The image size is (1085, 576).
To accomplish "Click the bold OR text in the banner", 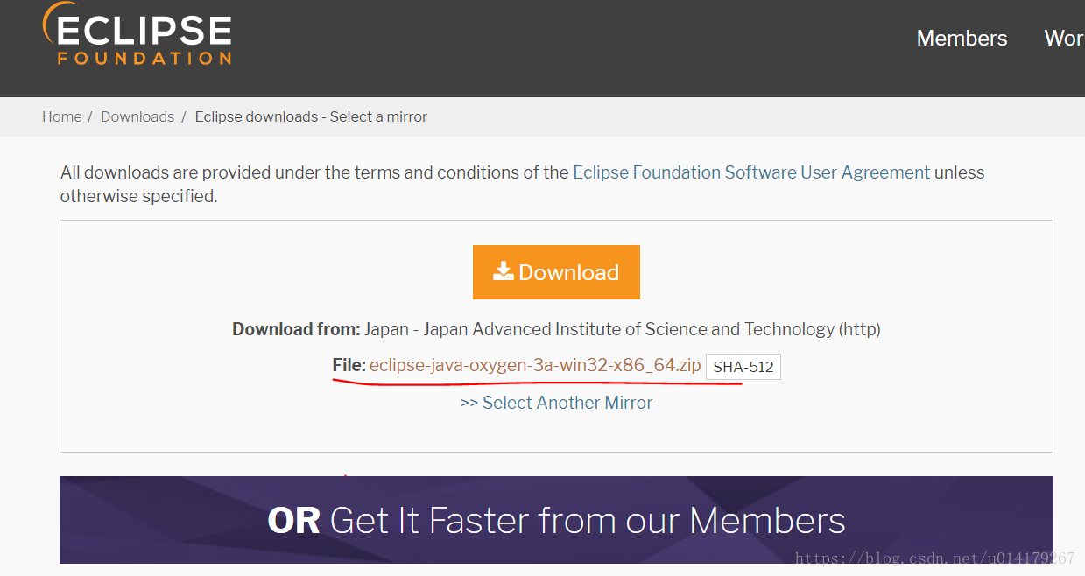I will coord(293,521).
